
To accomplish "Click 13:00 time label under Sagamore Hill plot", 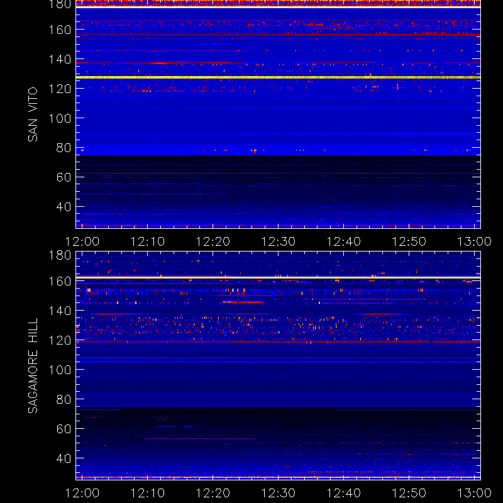I will 474,493.
